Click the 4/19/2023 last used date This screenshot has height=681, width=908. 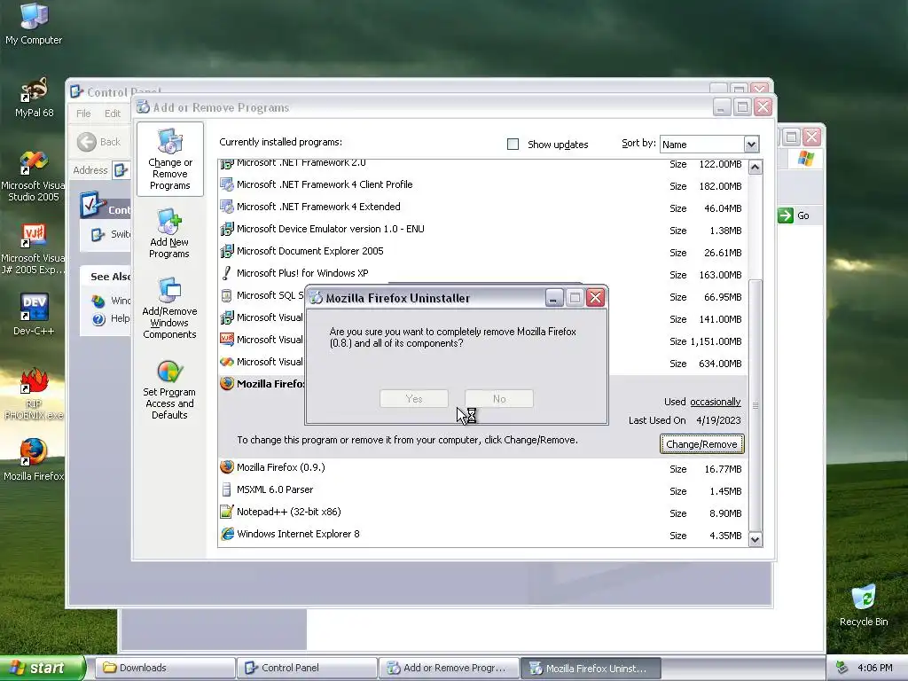tap(718, 420)
